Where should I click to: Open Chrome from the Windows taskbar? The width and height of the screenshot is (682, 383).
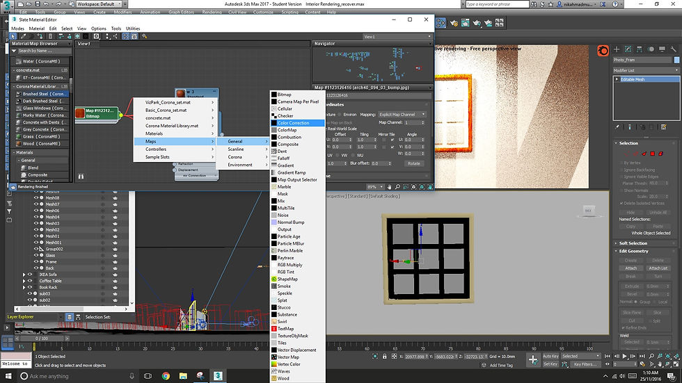click(x=166, y=376)
